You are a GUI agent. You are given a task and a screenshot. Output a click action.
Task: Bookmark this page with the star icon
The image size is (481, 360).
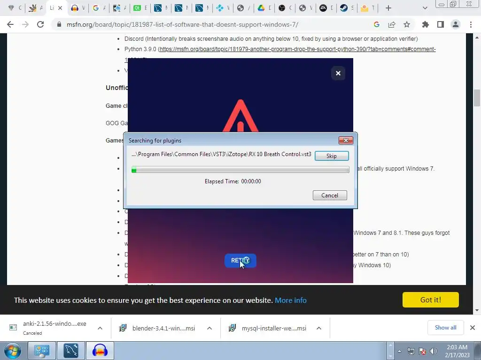407,24
